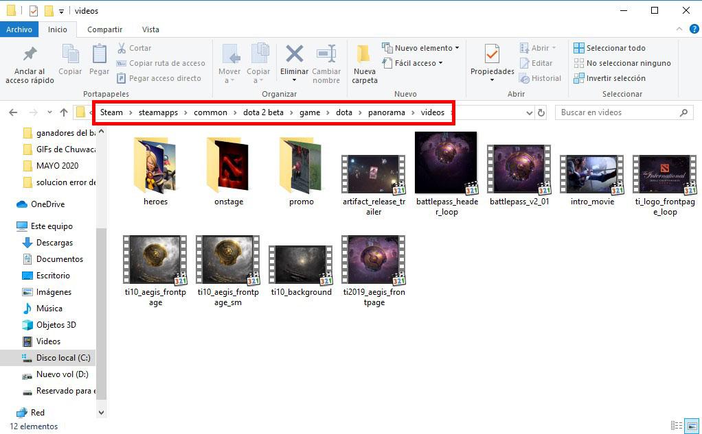Open the MAYO 2020 folder
The image size is (702, 434).
click(51, 166)
